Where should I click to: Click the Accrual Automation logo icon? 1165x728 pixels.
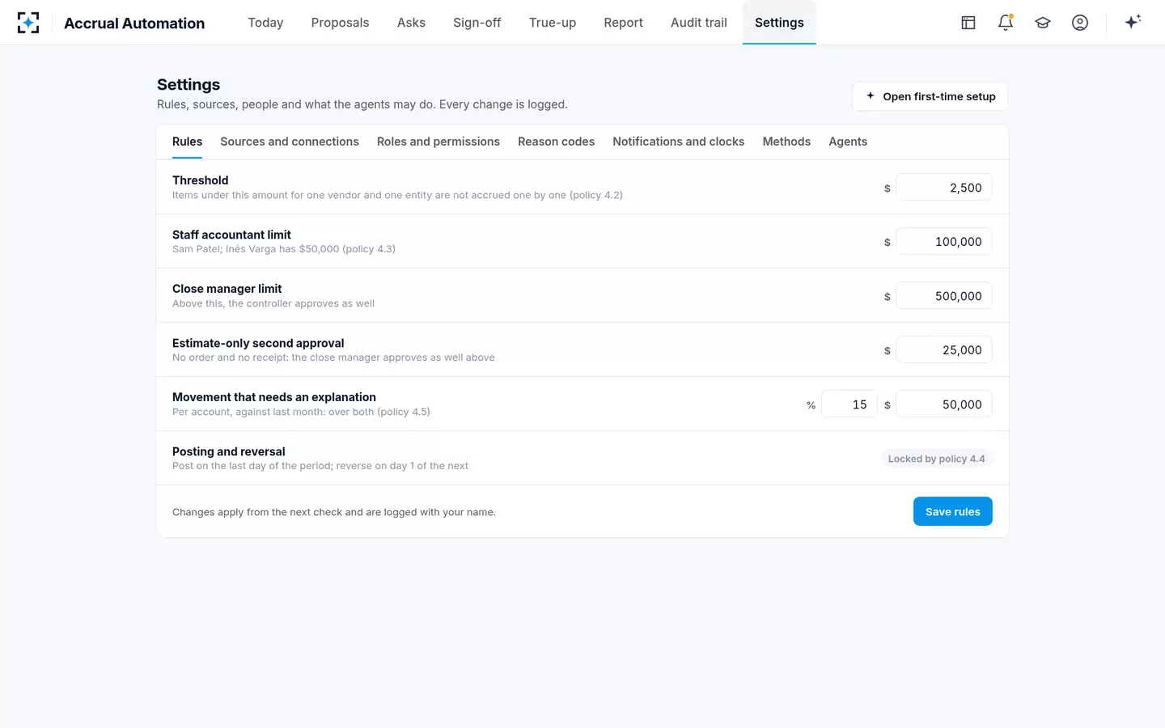click(x=28, y=23)
